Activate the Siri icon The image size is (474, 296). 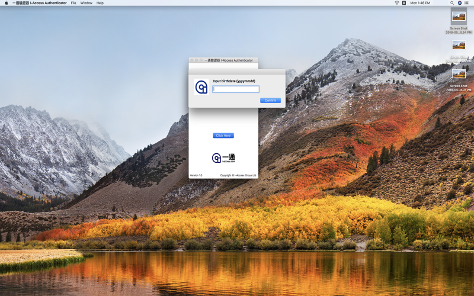pyautogui.click(x=460, y=3)
